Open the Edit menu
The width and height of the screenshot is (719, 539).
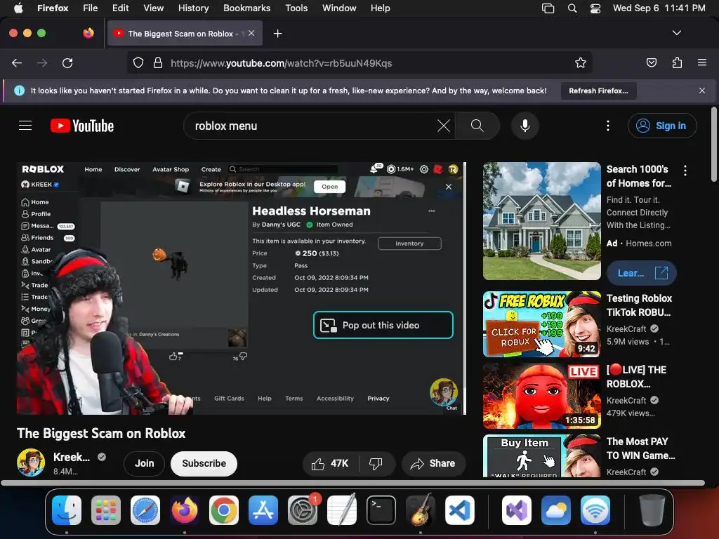[120, 8]
